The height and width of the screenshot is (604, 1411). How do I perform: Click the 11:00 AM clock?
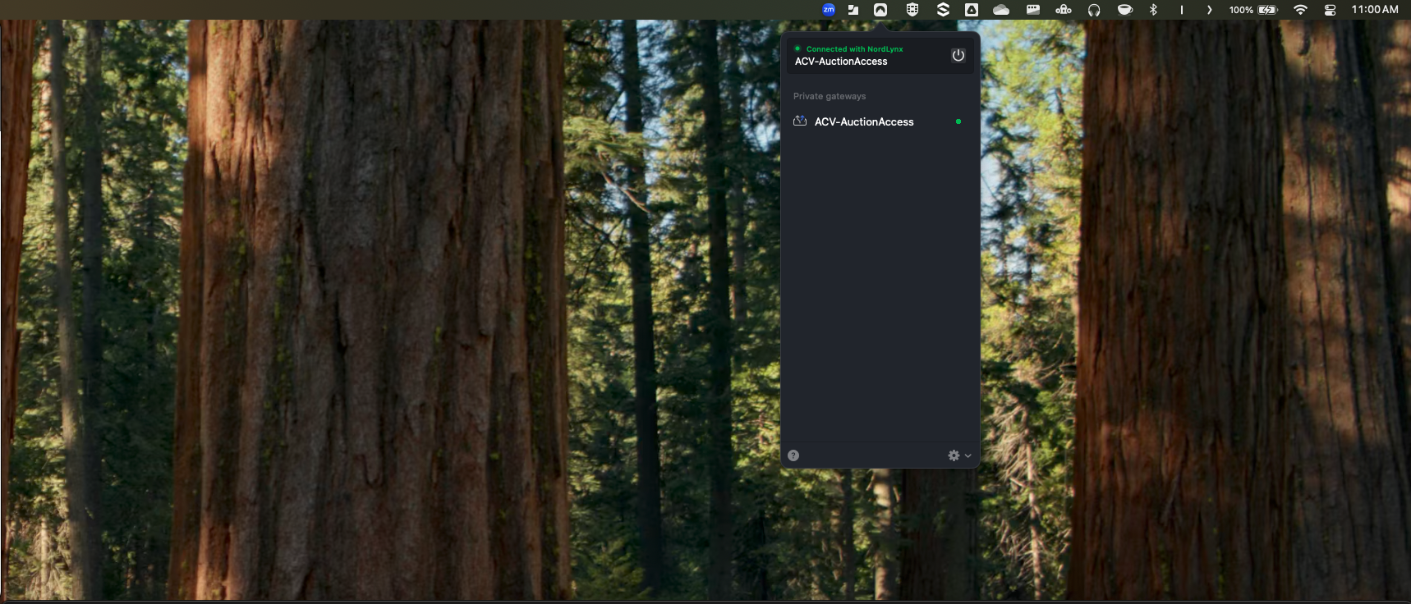1374,10
